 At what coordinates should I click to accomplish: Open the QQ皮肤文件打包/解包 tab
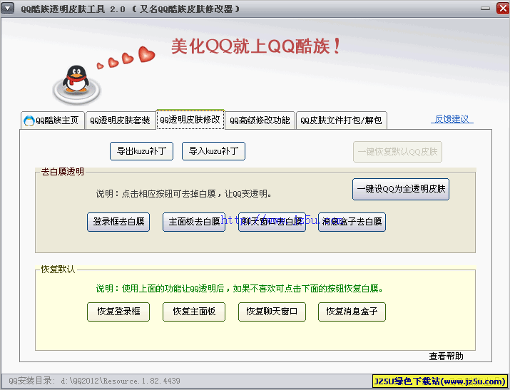[x=341, y=120]
